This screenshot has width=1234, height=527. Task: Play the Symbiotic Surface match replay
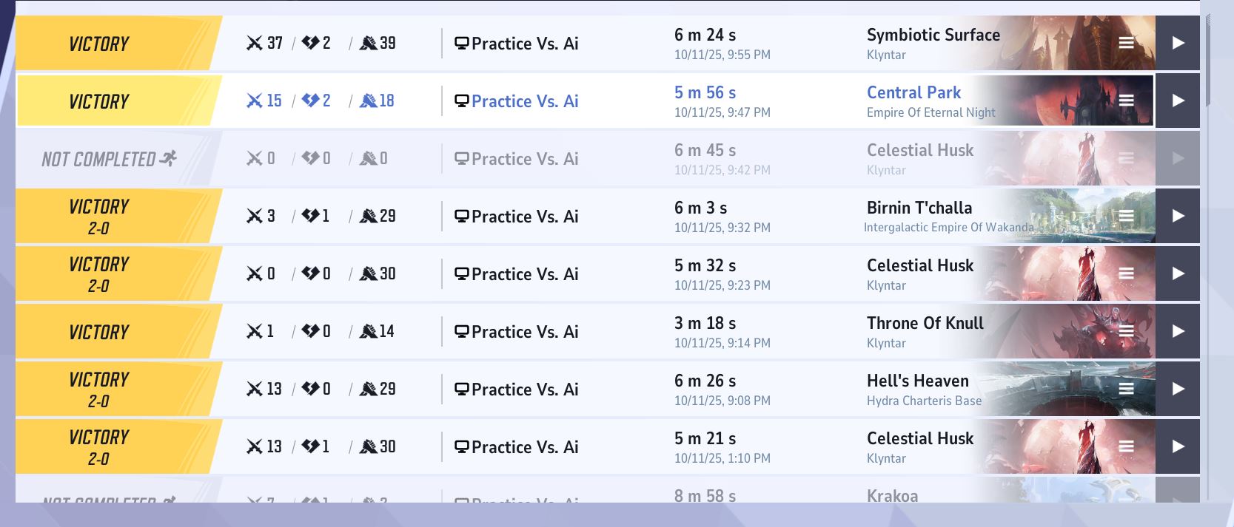[x=1178, y=43]
